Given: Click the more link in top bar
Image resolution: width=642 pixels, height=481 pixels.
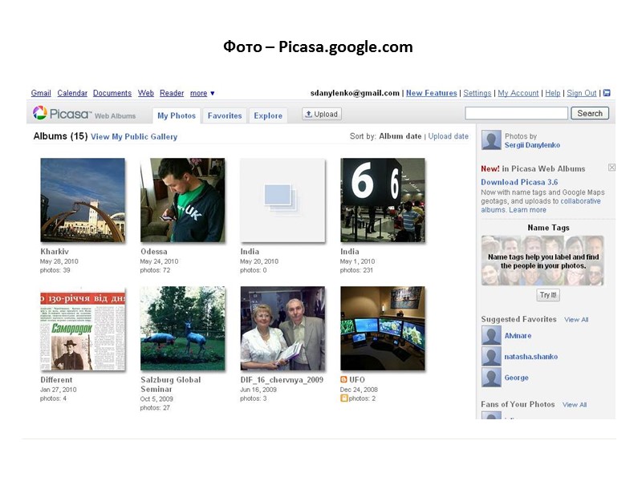Looking at the screenshot, I should point(198,93).
